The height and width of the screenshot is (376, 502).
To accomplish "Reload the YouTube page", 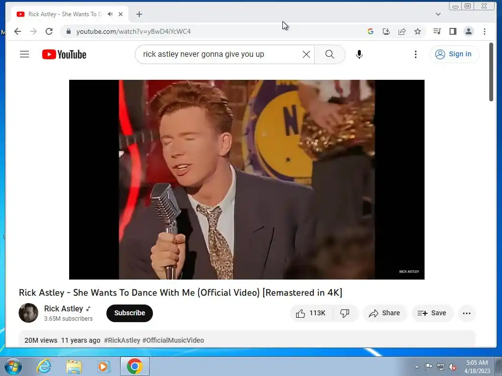I will [49, 31].
